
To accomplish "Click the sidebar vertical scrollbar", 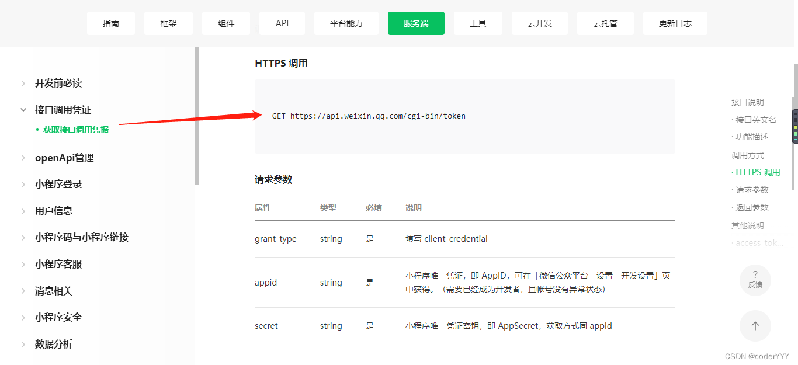I will pos(197,117).
